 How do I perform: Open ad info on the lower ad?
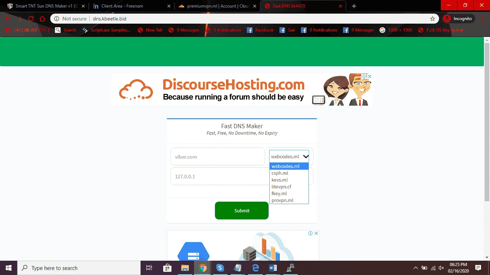click(x=311, y=233)
